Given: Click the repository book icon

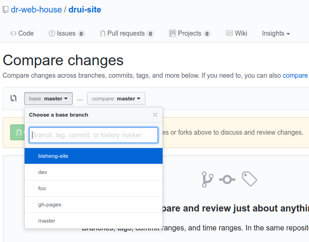Looking at the screenshot, I should point(6,10).
